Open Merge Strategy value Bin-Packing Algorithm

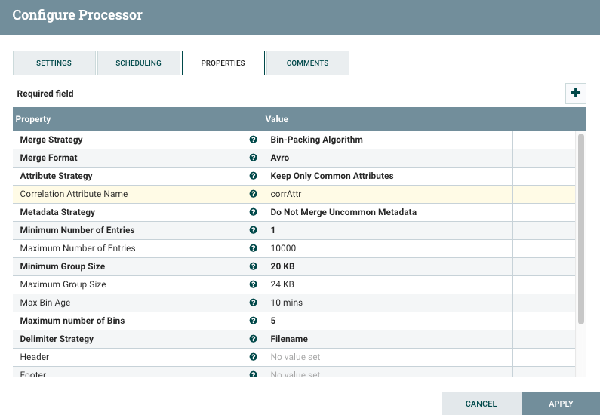tap(387, 140)
